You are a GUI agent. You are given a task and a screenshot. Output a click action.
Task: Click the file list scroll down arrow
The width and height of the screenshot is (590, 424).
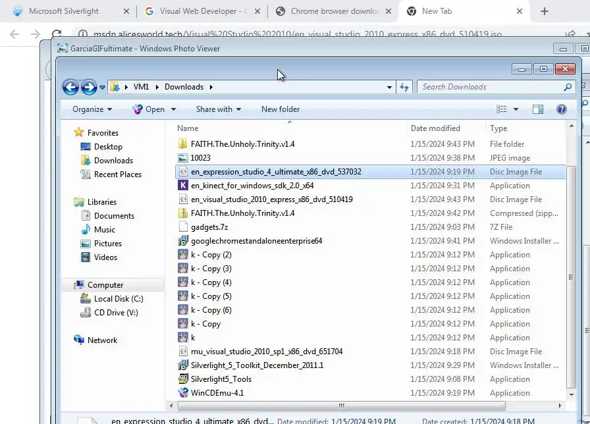point(571,394)
